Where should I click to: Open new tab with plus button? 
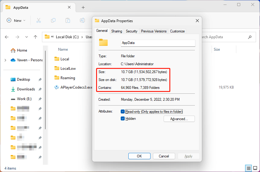pos(83,8)
